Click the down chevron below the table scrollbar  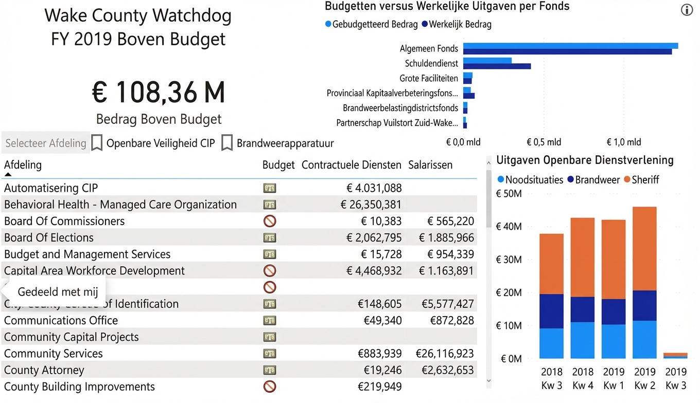pos(488,381)
